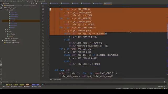
Task: Click the editor horizontal scrollbar
Action: coord(107,78)
